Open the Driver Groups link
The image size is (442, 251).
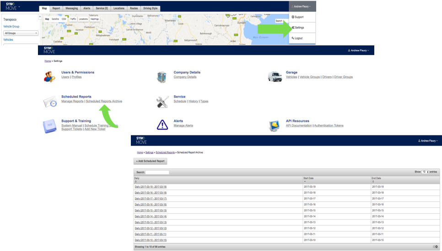[343, 77]
